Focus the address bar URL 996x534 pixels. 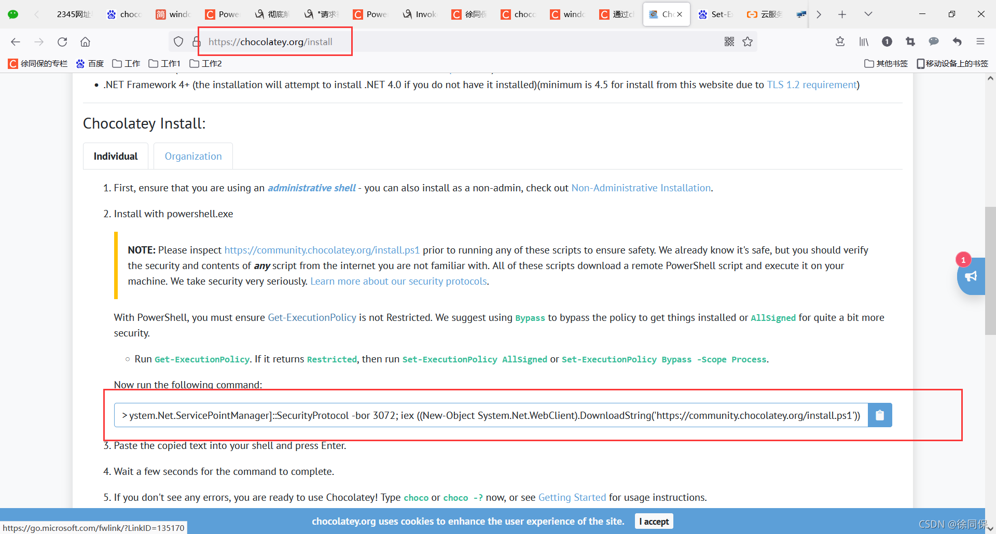[x=271, y=42]
